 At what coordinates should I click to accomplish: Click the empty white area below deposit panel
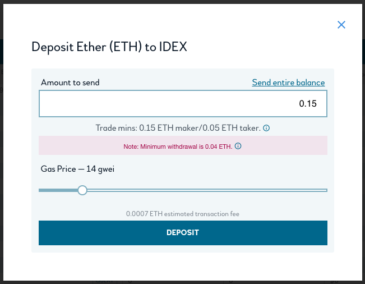tap(183, 267)
